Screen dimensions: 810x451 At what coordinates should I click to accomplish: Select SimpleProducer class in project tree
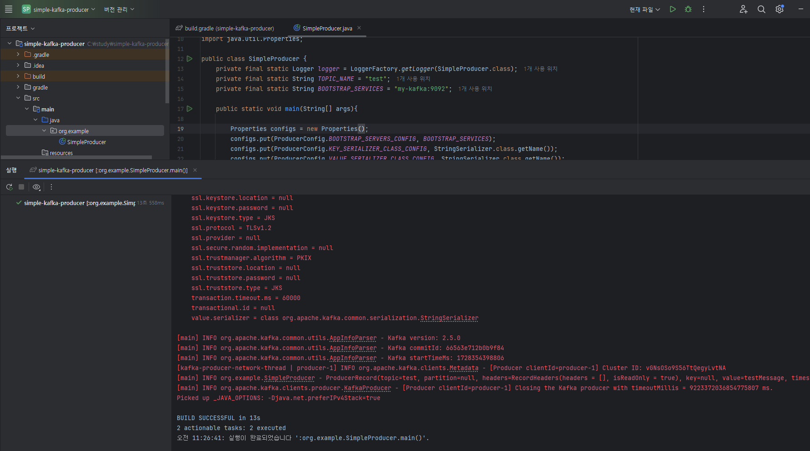pos(86,142)
